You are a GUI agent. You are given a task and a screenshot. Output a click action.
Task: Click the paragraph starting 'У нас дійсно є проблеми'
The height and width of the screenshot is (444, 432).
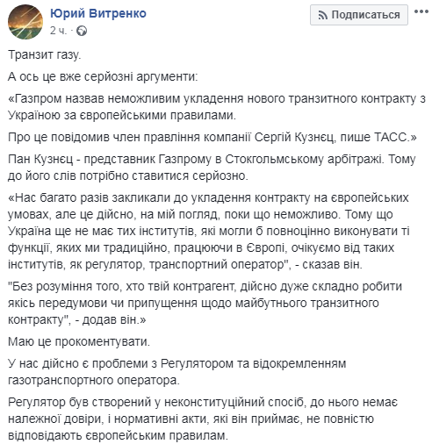[176, 372]
